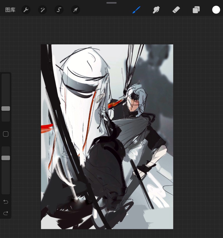The image size is (223, 238).
Task: Open the Actions wrench menu
Action: coord(26,10)
